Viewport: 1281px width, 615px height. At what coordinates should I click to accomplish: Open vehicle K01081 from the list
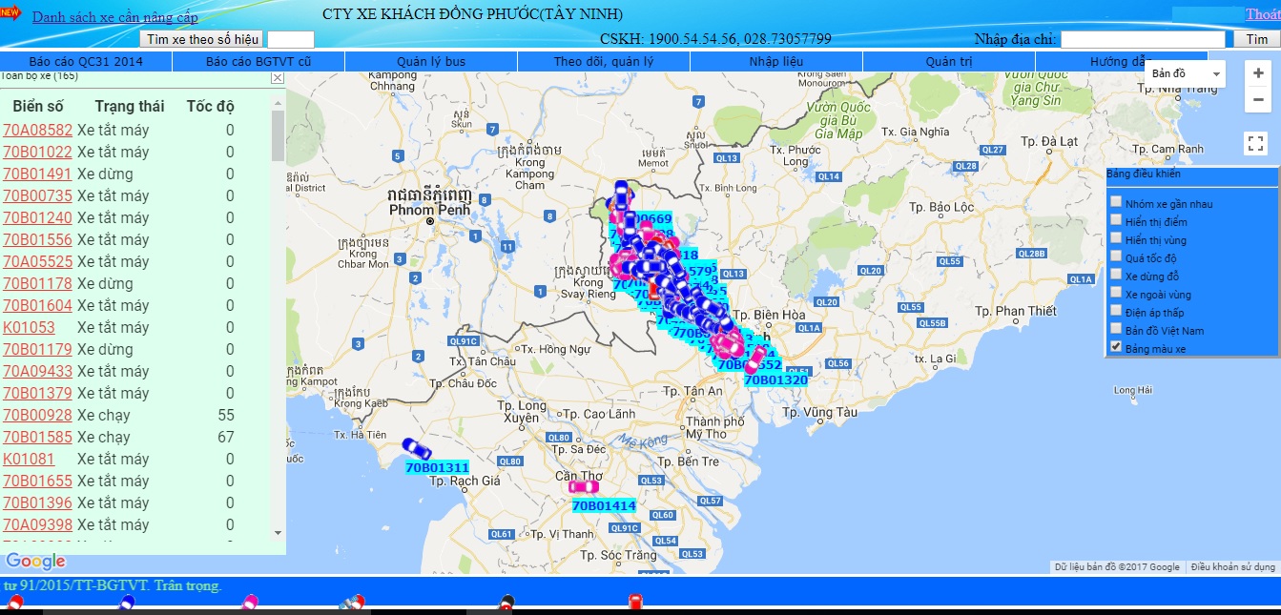[x=29, y=459]
